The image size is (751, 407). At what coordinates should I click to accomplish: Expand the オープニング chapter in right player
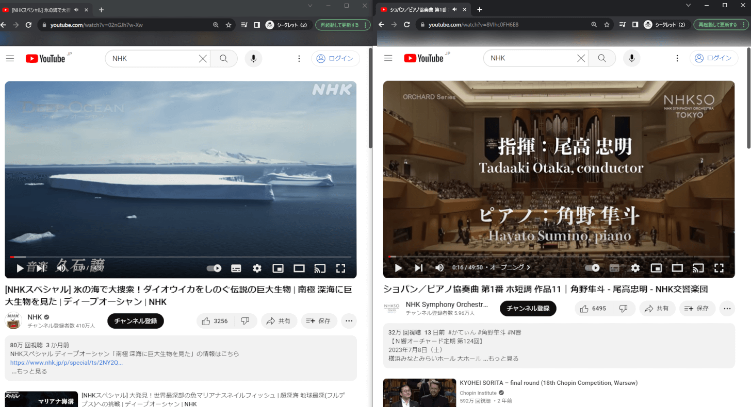pos(510,267)
